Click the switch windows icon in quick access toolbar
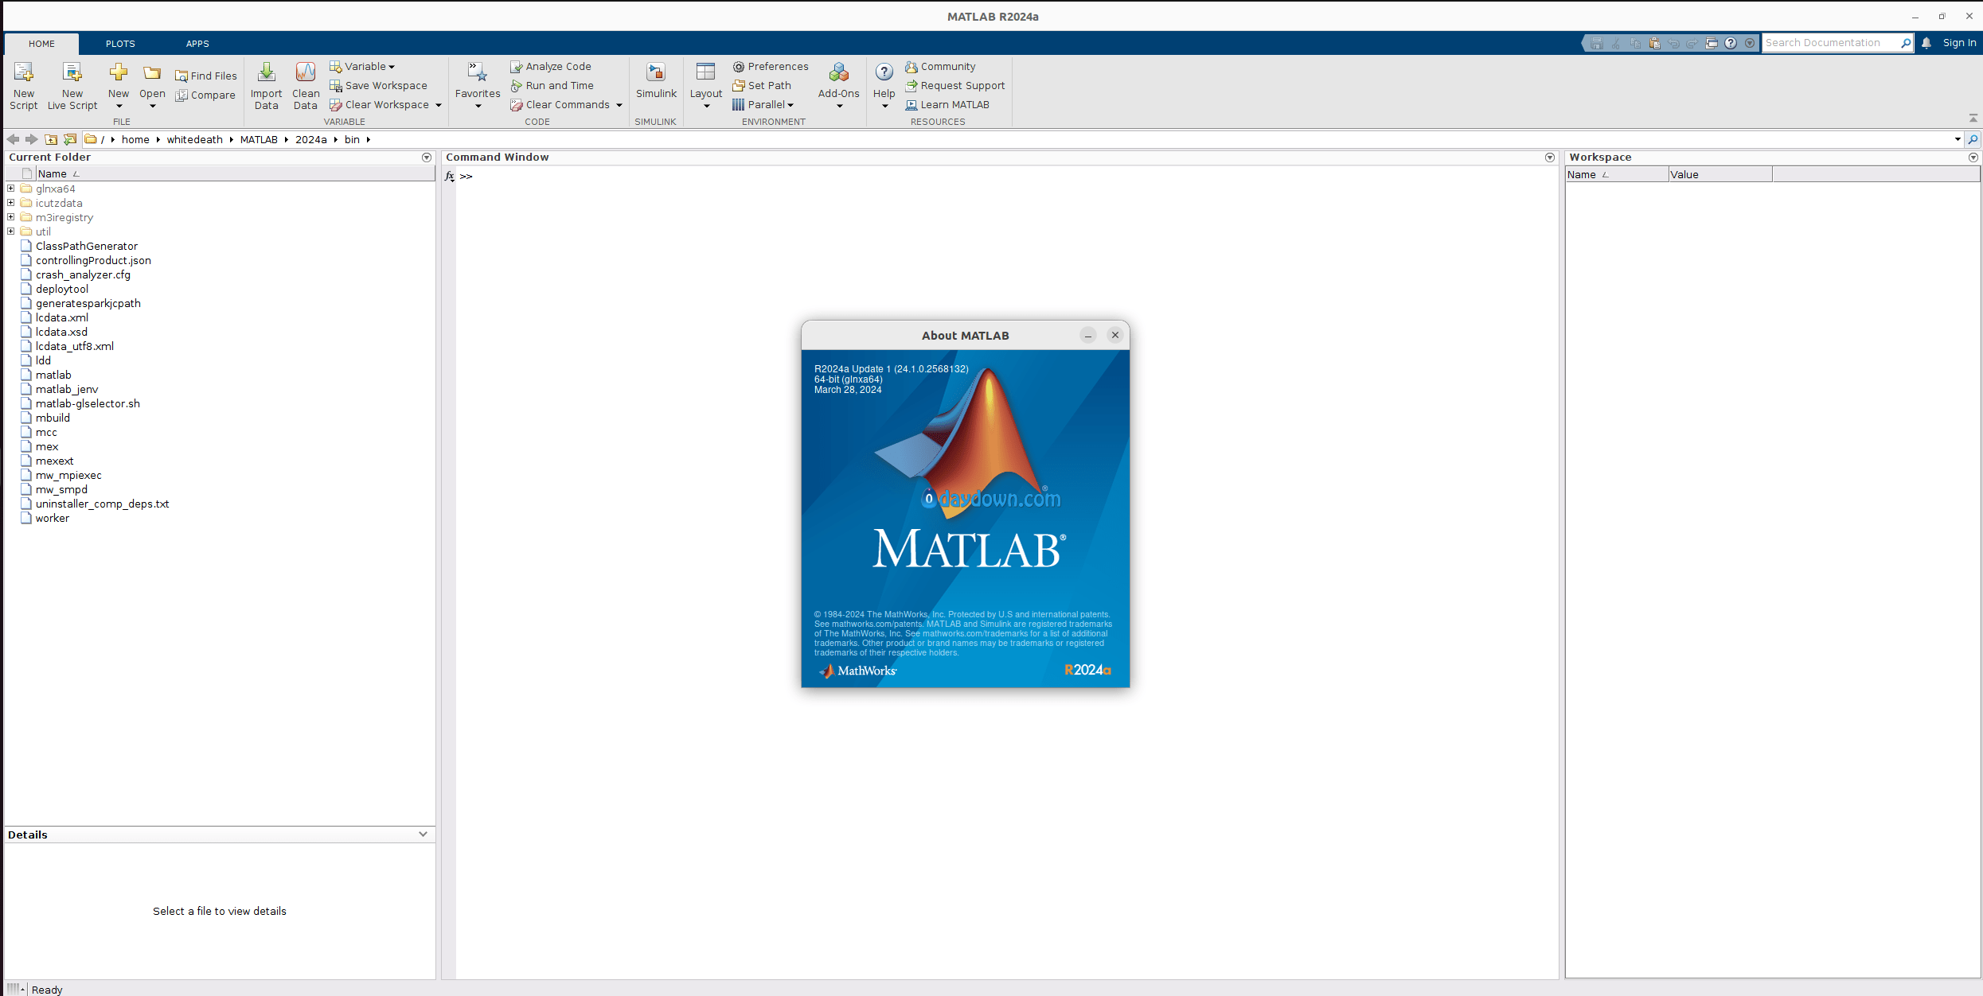Image resolution: width=1983 pixels, height=996 pixels. tap(1712, 43)
